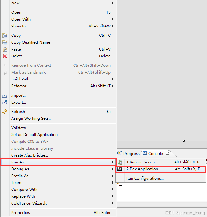
Task: Click the Ctrl+V shortcut label
Action: tap(105, 49)
